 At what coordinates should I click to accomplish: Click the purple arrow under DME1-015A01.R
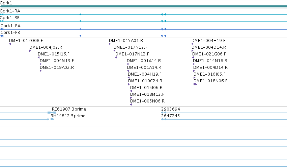pyautogui.click(x=110, y=44)
